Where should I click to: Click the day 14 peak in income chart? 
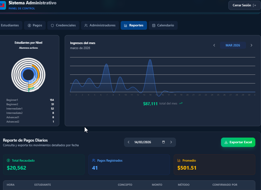tap(150, 59)
